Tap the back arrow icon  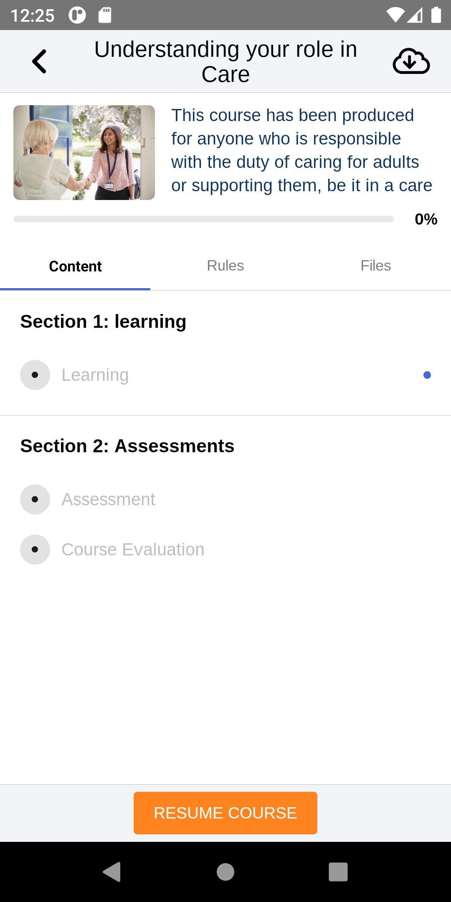[x=39, y=61]
